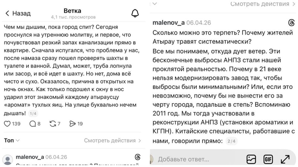The width and height of the screenshot is (298, 167).
Task: Attach image using gallery icon
Action: pyautogui.click(x=251, y=159)
